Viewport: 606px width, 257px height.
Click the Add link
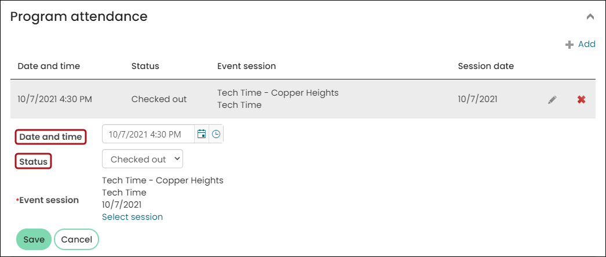[587, 44]
